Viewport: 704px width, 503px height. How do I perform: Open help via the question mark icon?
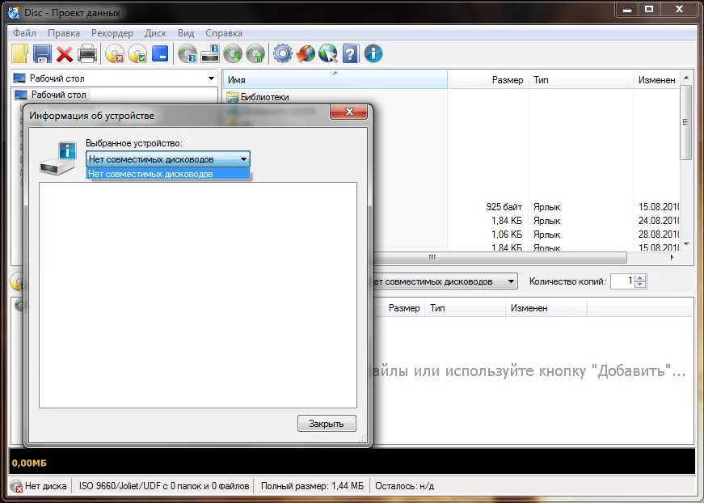(x=350, y=54)
